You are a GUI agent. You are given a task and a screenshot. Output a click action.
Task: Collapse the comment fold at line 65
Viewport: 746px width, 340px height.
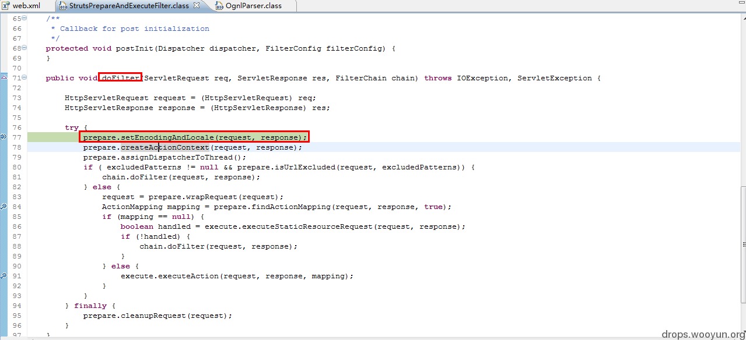(x=24, y=19)
